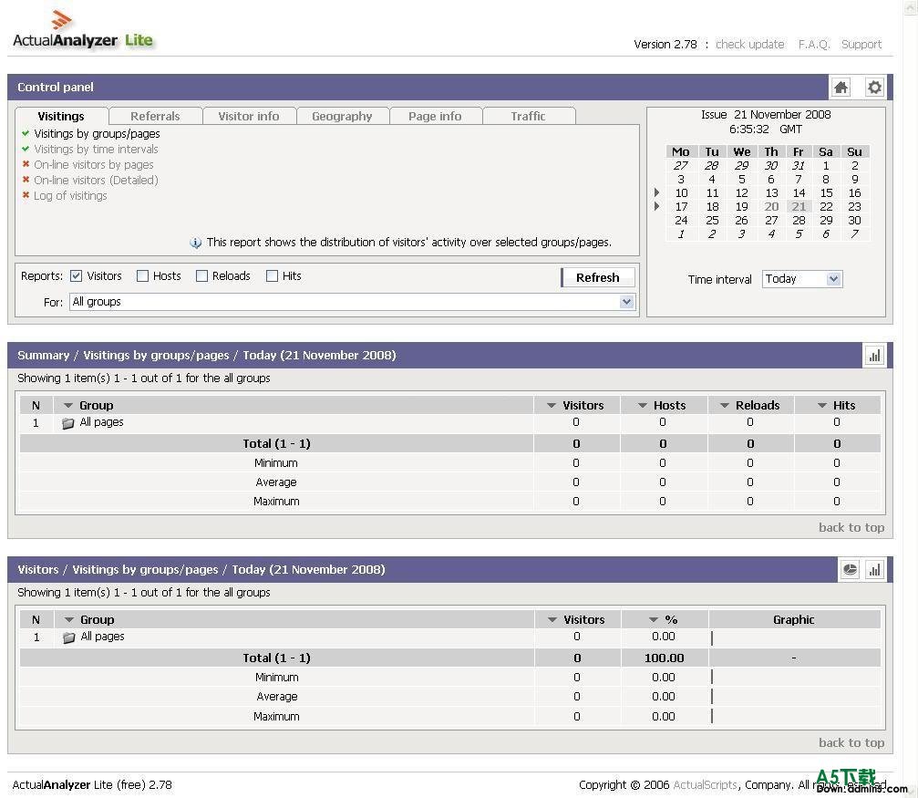Click the check update link
Viewport: 918px width, 798px height.
point(749,44)
